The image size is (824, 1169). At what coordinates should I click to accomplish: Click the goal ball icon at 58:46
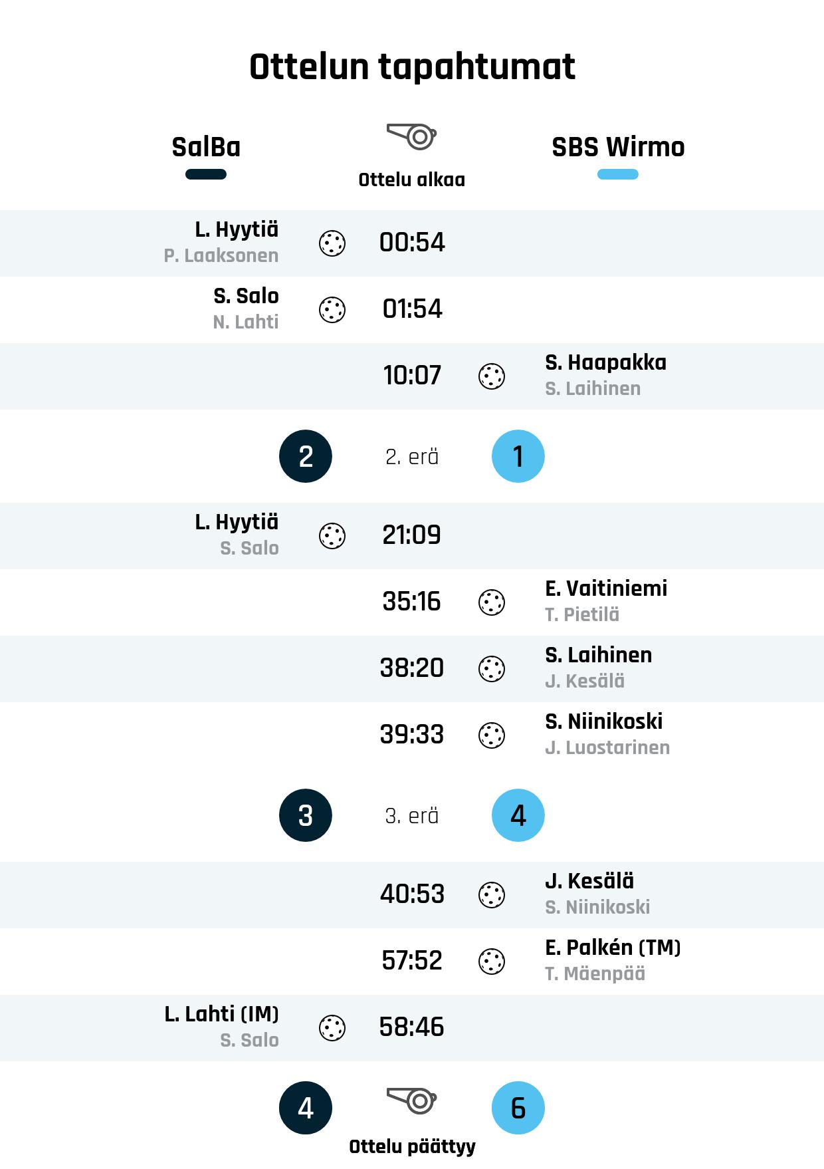(332, 1028)
